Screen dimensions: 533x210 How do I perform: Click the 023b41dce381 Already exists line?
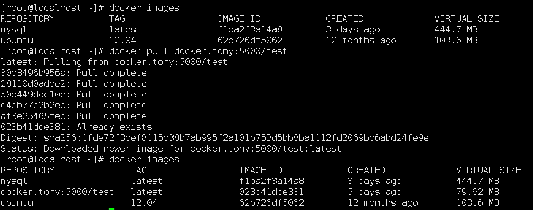click(76, 127)
